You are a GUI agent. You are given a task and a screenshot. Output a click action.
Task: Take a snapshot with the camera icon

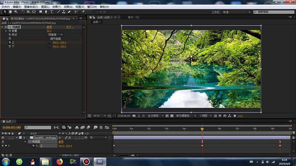pyautogui.click(x=134, y=116)
